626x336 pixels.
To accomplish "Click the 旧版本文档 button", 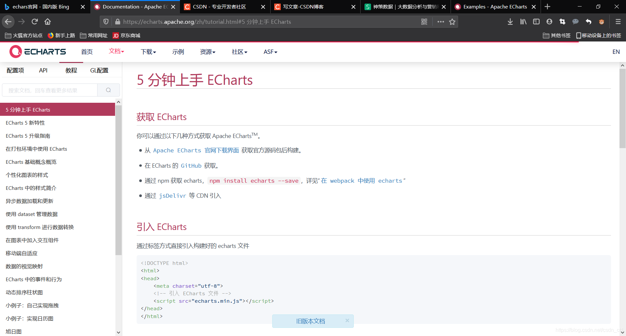I will point(310,321).
